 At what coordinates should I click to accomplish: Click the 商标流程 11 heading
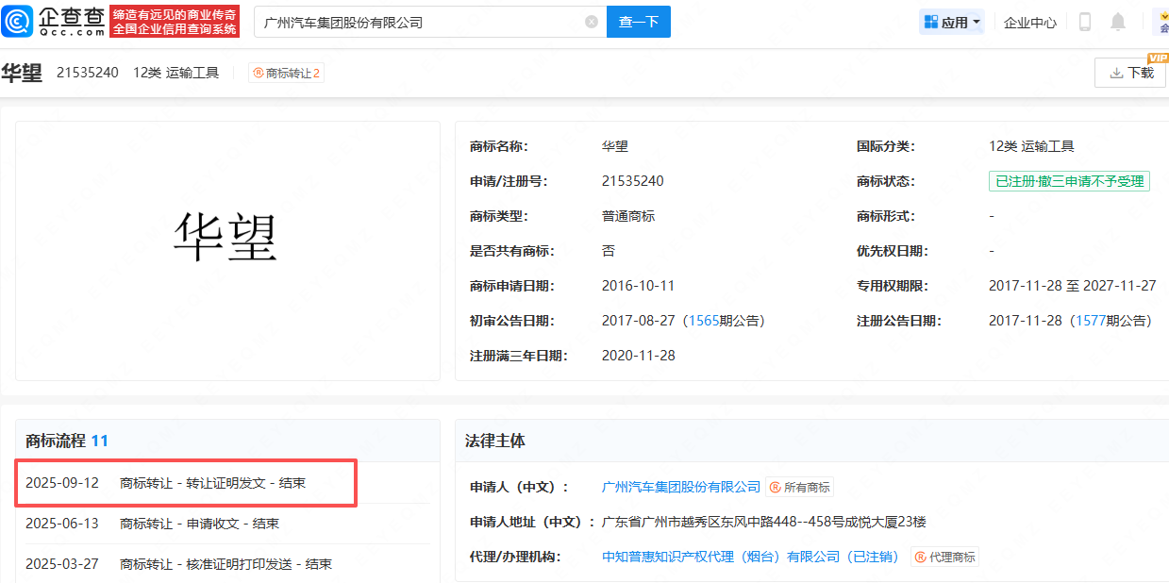tap(67, 441)
